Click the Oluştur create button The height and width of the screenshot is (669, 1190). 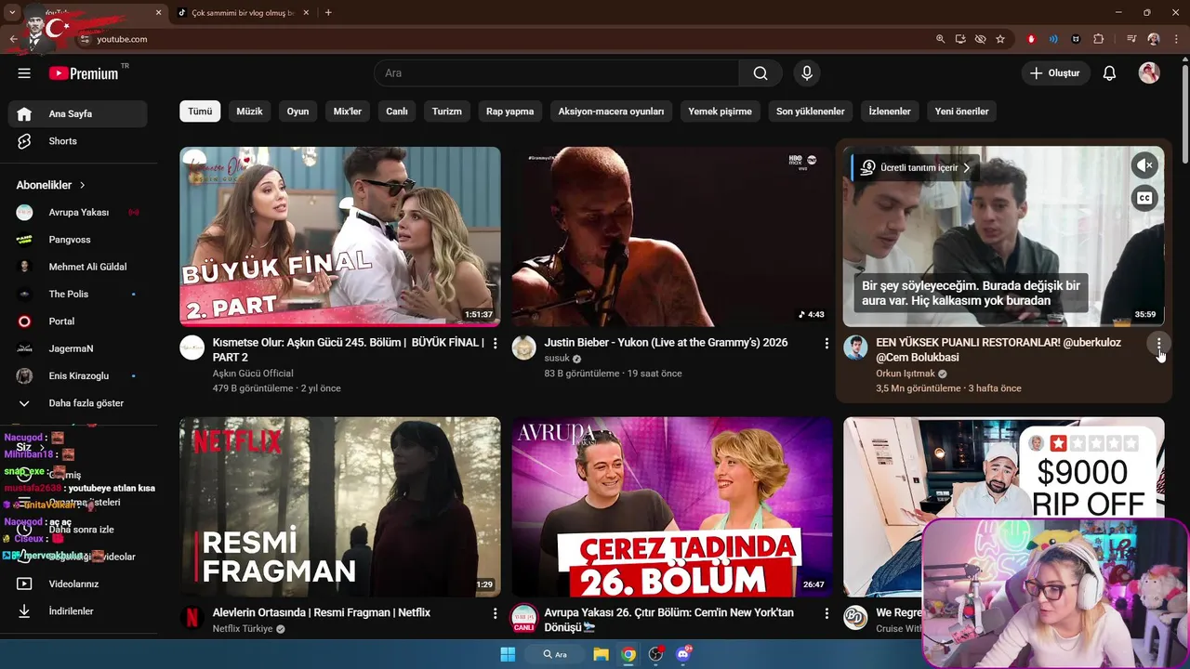coord(1055,73)
